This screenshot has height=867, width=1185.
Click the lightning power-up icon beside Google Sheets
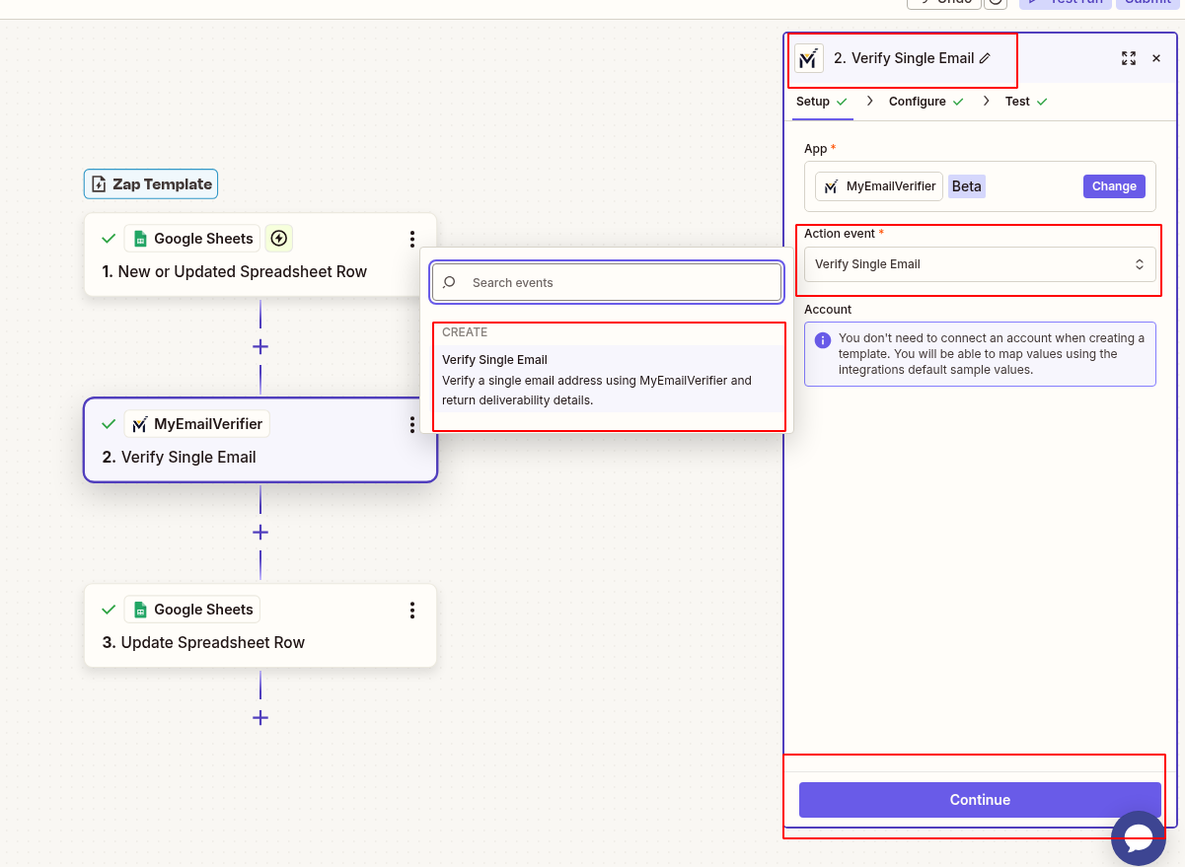click(278, 238)
